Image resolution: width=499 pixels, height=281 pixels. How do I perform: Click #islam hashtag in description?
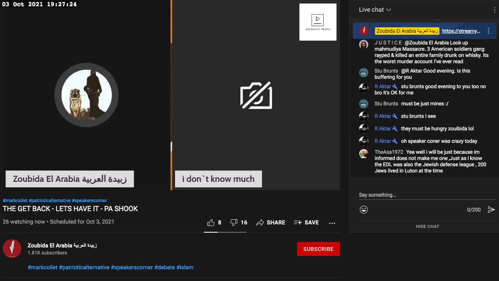point(185,267)
